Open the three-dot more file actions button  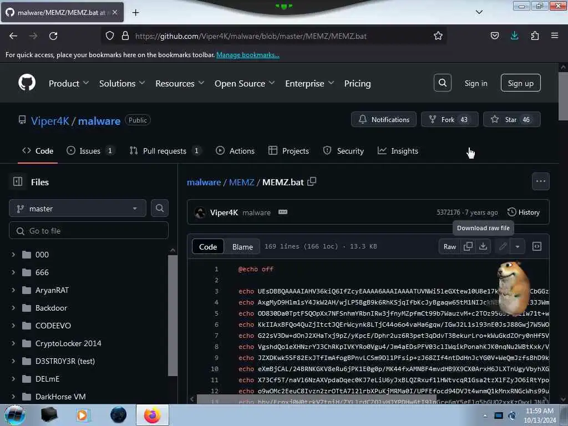point(540,181)
